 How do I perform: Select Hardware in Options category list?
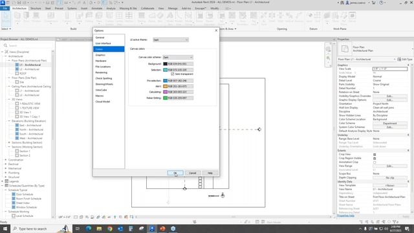pyautogui.click(x=109, y=61)
